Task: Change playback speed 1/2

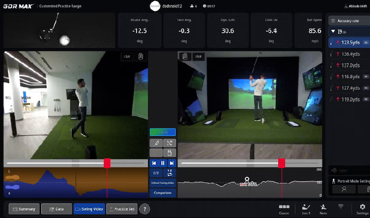Action: coord(156,173)
